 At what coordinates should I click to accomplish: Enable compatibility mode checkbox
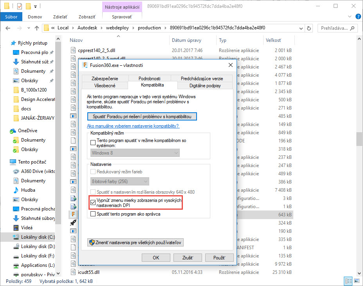(93, 143)
